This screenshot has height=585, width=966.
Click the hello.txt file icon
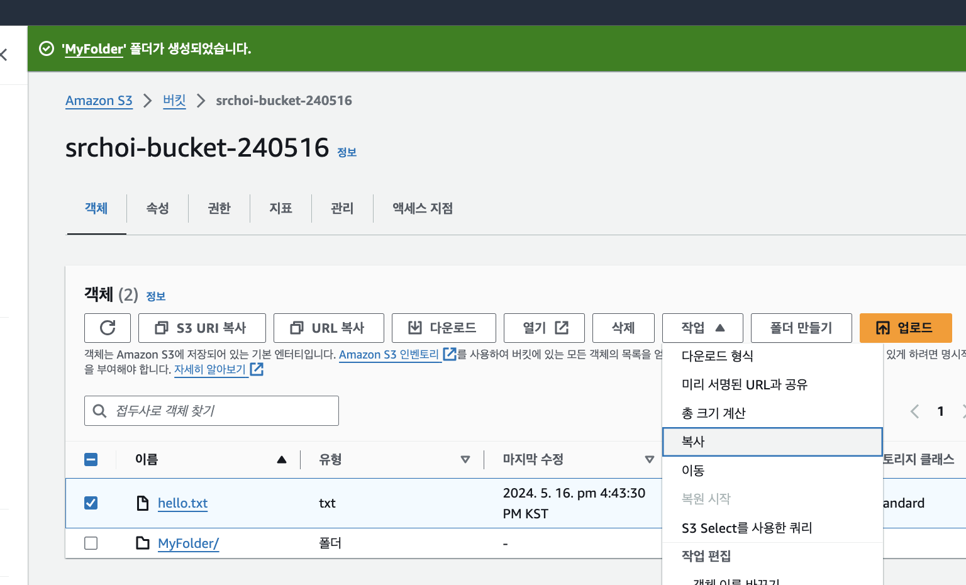[x=143, y=503]
